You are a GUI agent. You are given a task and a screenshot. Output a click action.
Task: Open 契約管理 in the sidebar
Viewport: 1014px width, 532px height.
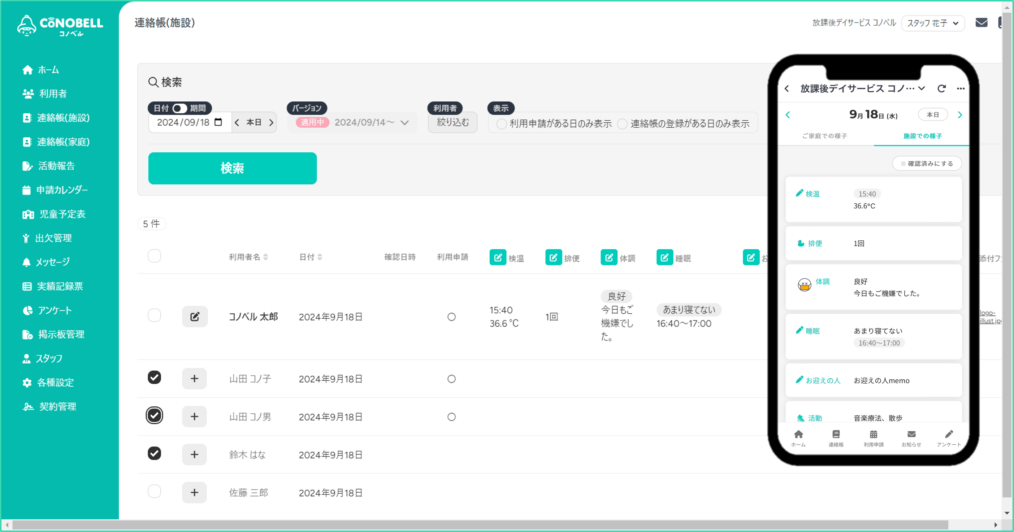point(49,406)
